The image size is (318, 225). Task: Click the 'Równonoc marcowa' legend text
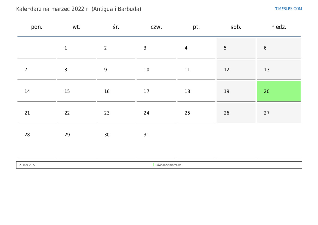(168, 165)
